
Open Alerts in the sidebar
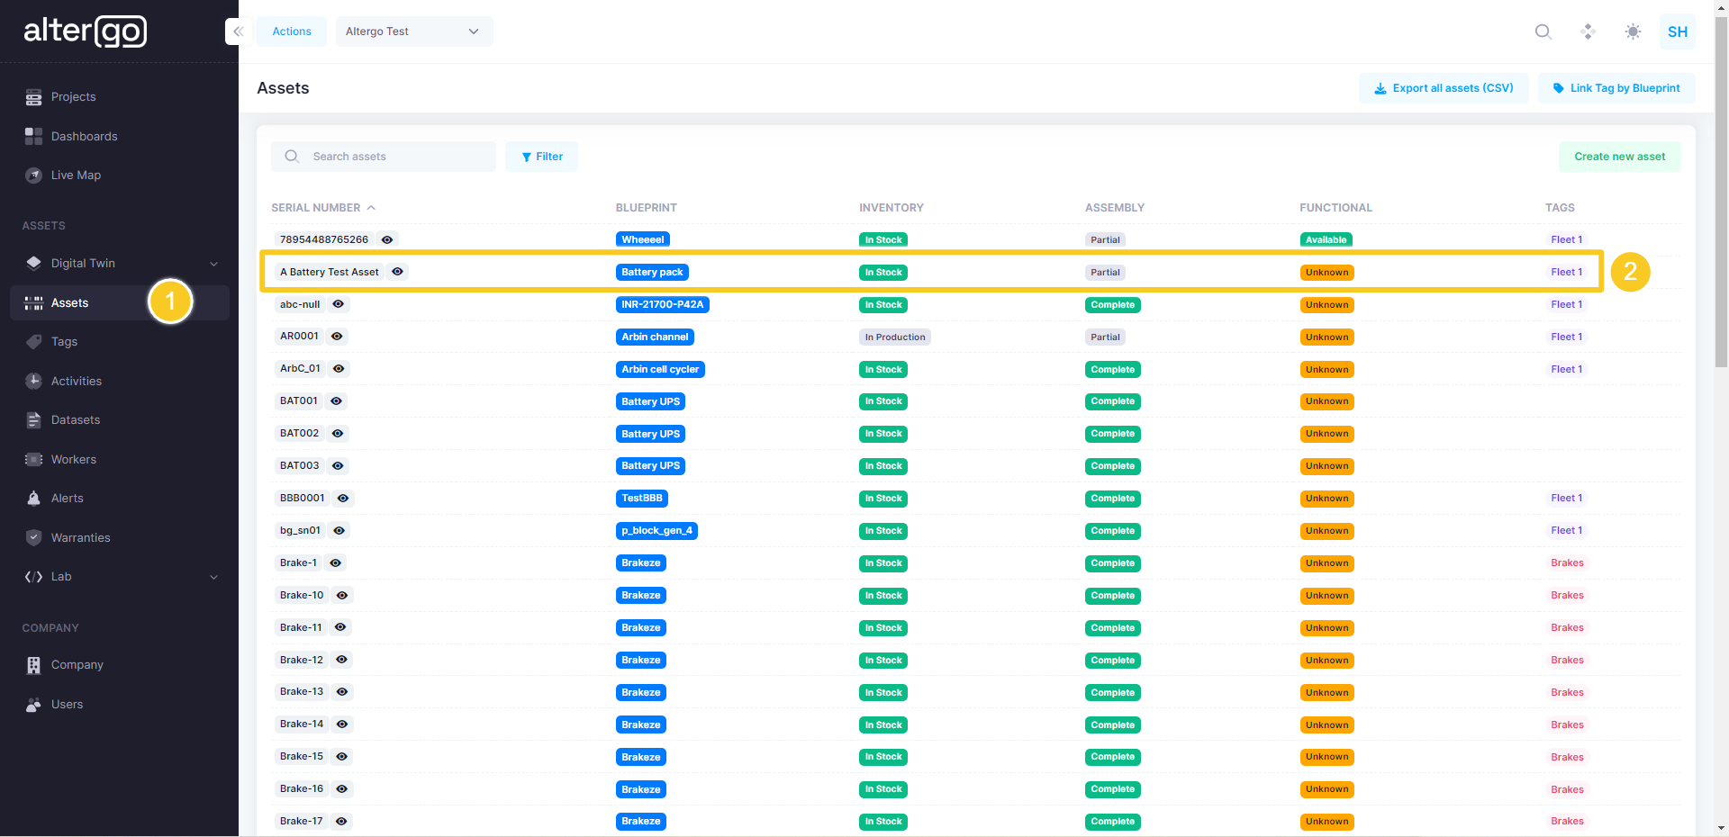67,499
